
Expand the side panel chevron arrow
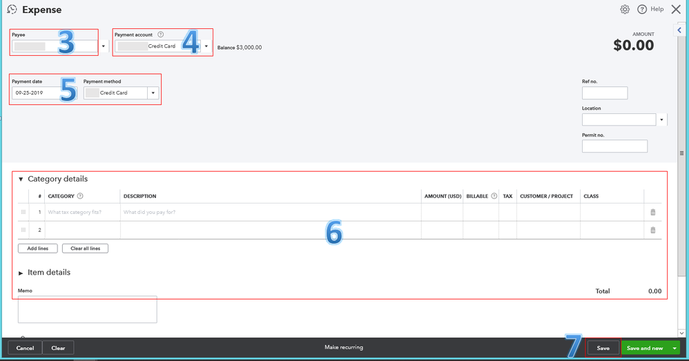coord(679,30)
